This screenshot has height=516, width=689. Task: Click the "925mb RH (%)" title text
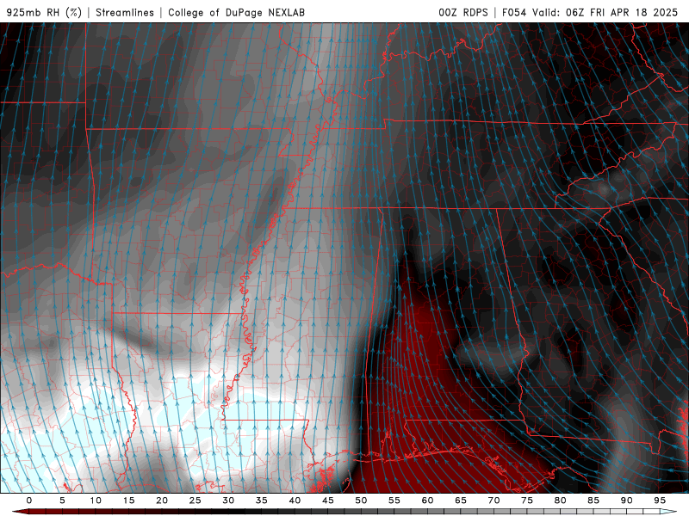pyautogui.click(x=45, y=12)
